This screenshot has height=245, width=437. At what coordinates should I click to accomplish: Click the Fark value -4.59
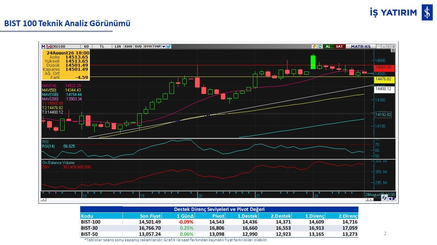(x=82, y=77)
